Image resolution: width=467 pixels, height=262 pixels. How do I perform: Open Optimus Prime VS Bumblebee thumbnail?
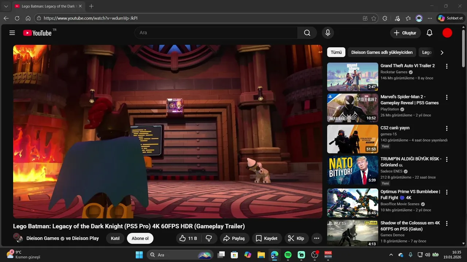coord(352,203)
